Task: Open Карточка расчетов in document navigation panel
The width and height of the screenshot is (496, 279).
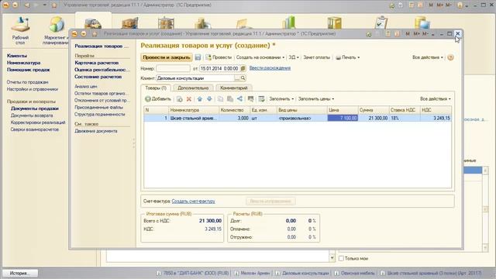Action: [96, 63]
